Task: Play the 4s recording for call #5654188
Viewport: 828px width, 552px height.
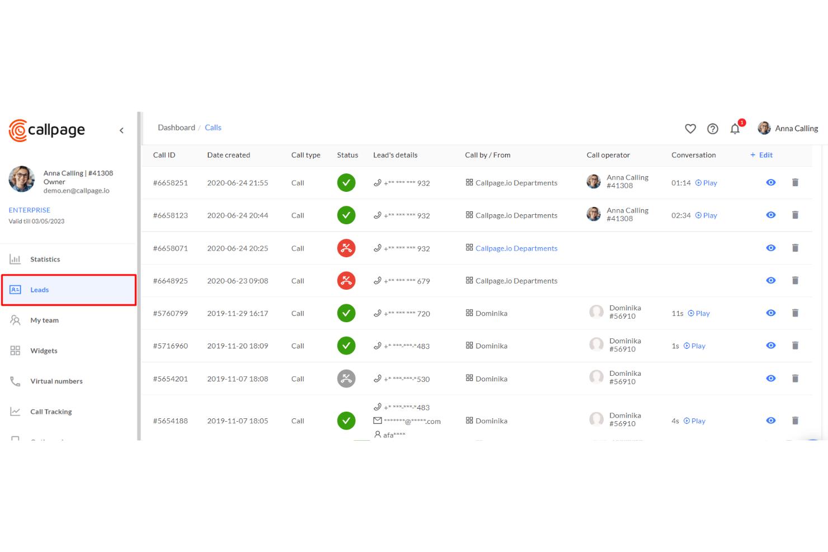Action: [694, 421]
